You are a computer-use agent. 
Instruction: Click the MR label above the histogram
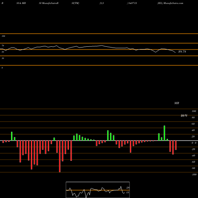(x=177, y=103)
